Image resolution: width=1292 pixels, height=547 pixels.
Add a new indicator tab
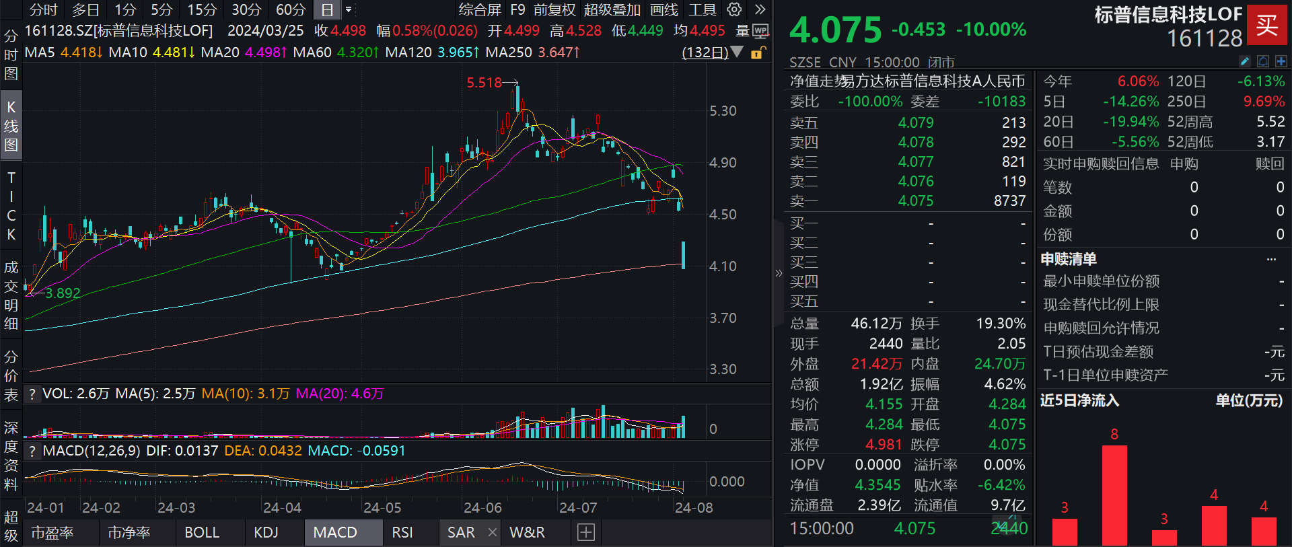(586, 532)
